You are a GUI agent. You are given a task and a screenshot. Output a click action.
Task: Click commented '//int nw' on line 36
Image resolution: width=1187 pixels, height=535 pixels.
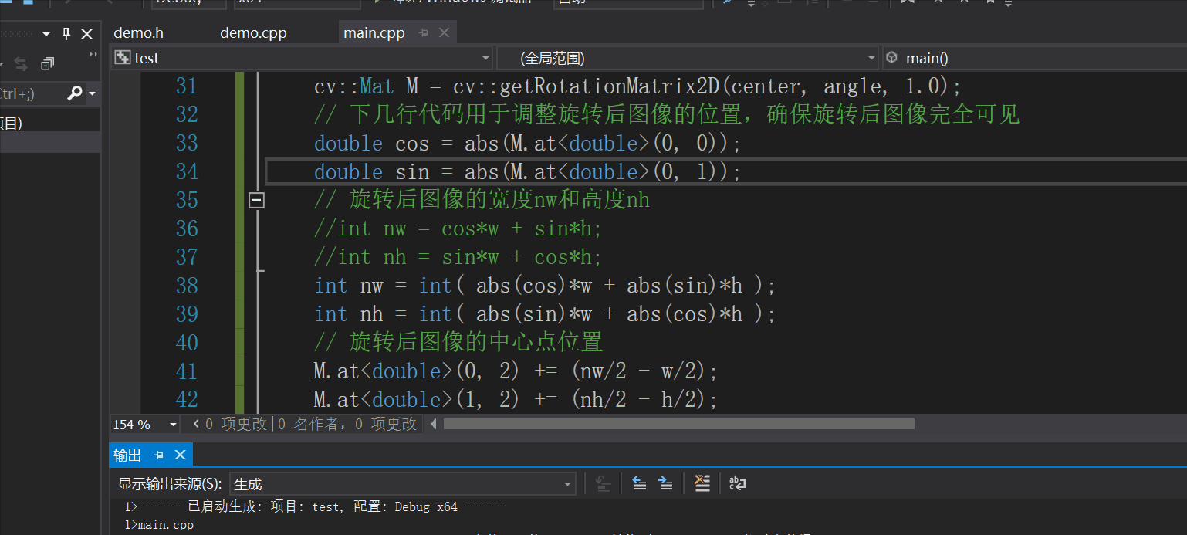[x=360, y=229]
